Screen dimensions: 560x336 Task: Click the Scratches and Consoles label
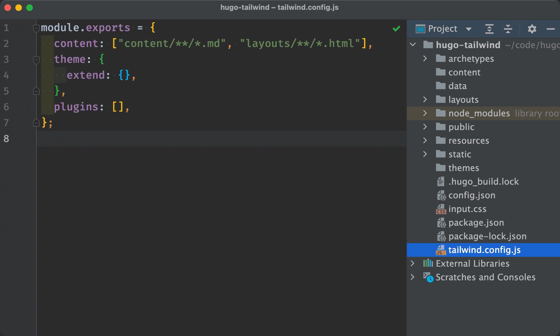485,277
